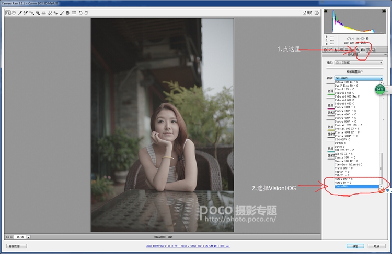Click the 取消 cancel button
Screen dimensions: 392x254
(376, 246)
